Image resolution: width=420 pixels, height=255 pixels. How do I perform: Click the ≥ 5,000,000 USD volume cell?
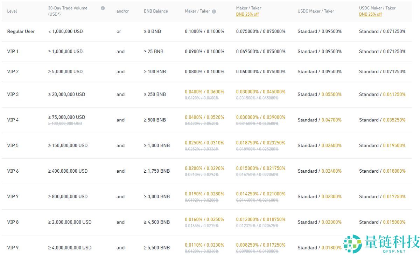65,72
